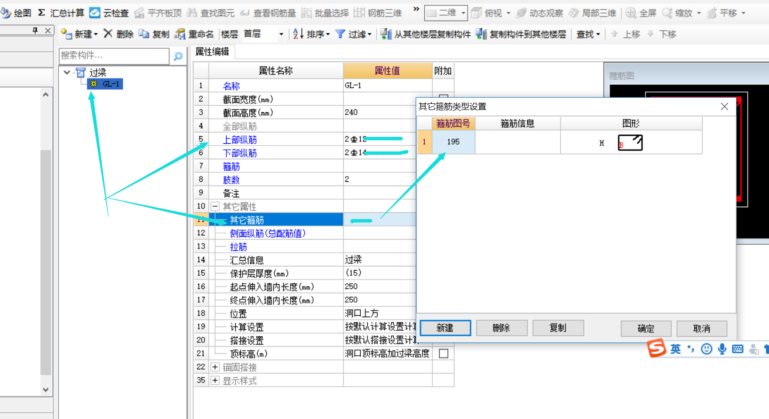Switch Sogou input to 英 mode
The height and width of the screenshot is (419, 769).
pos(675,349)
